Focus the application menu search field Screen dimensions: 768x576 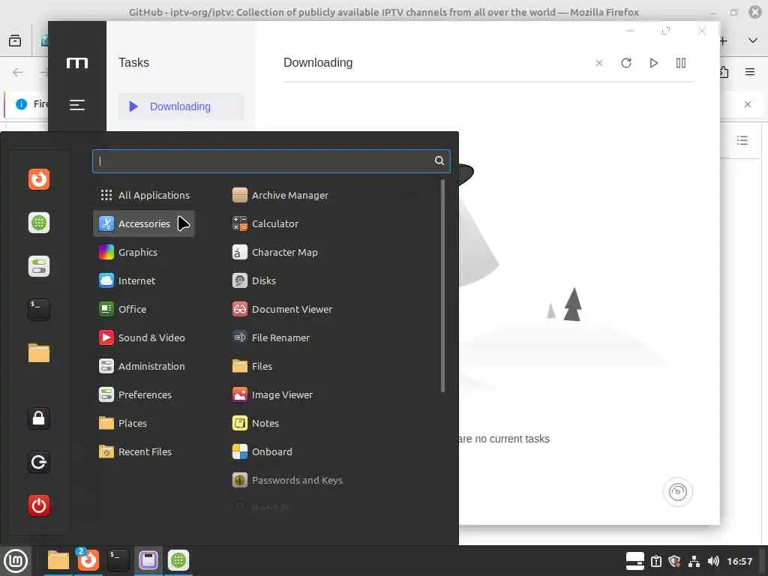(x=271, y=161)
